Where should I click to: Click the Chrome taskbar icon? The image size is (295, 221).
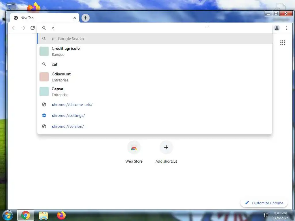coord(26,215)
